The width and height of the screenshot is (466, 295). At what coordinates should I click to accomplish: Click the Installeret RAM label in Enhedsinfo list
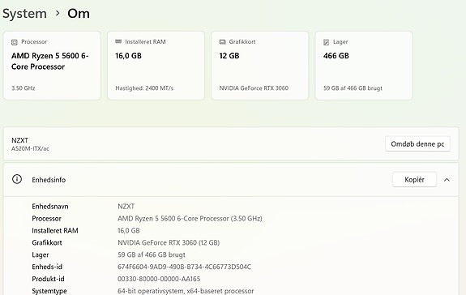(55, 231)
